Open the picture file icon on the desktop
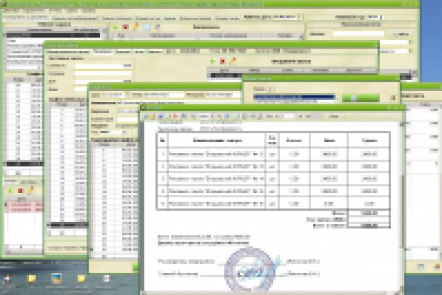Screen dimensions: 442x295 56,278
